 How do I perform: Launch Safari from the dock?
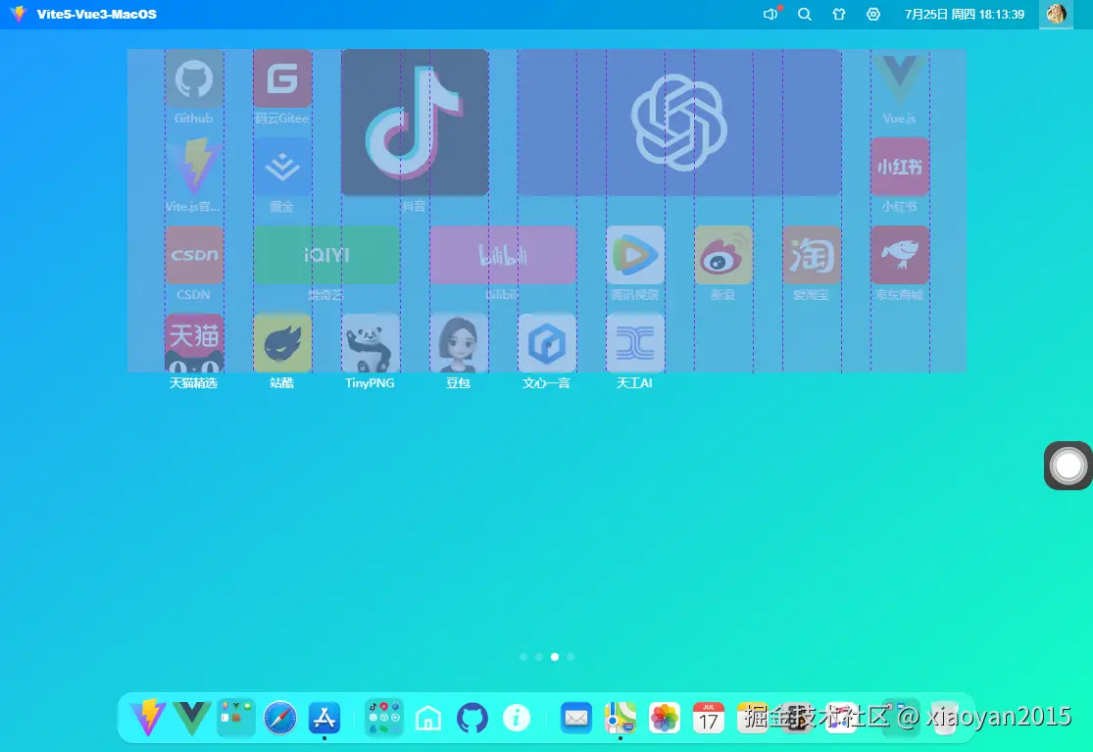tap(279, 717)
